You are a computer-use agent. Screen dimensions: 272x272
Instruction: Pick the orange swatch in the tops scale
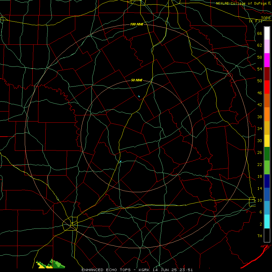[267, 114]
